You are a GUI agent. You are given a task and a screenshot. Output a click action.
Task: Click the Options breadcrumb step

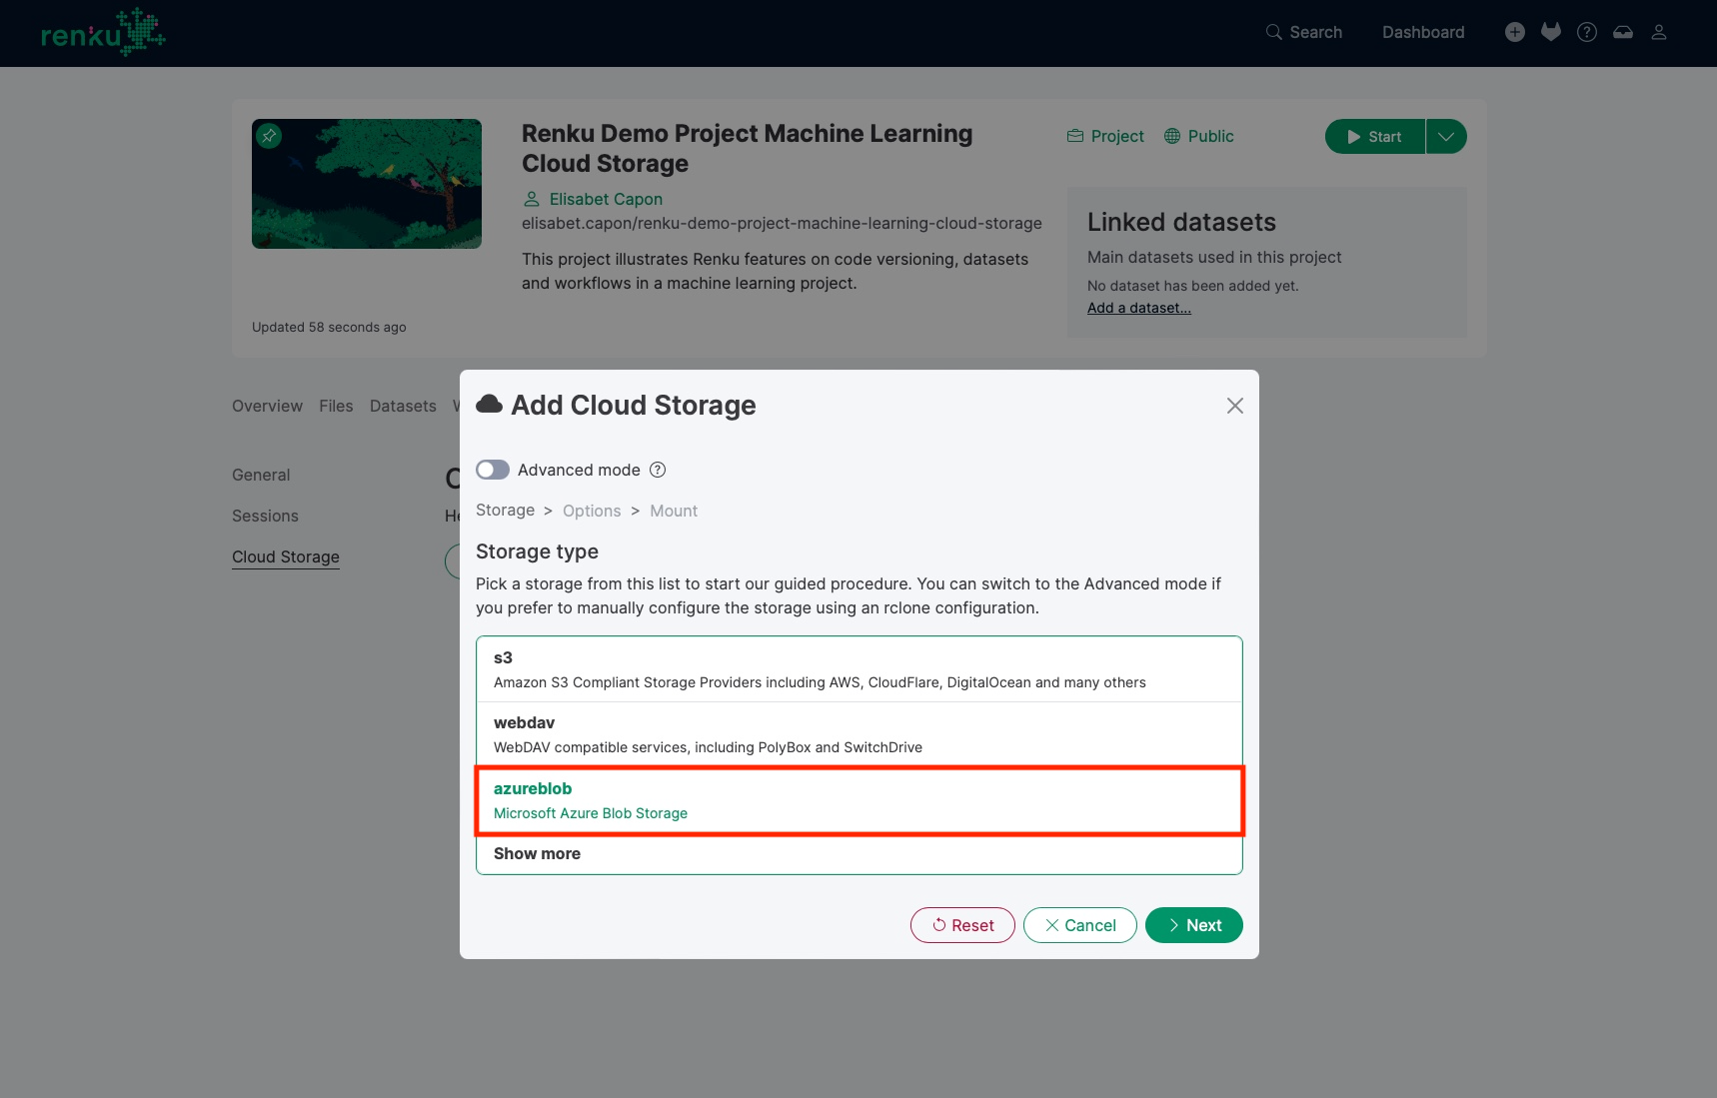click(592, 511)
